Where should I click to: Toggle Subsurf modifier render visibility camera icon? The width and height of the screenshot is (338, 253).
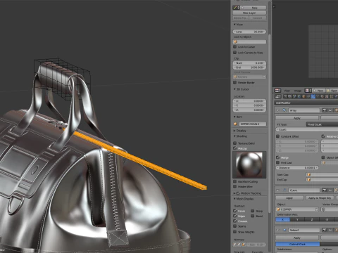click(x=324, y=230)
